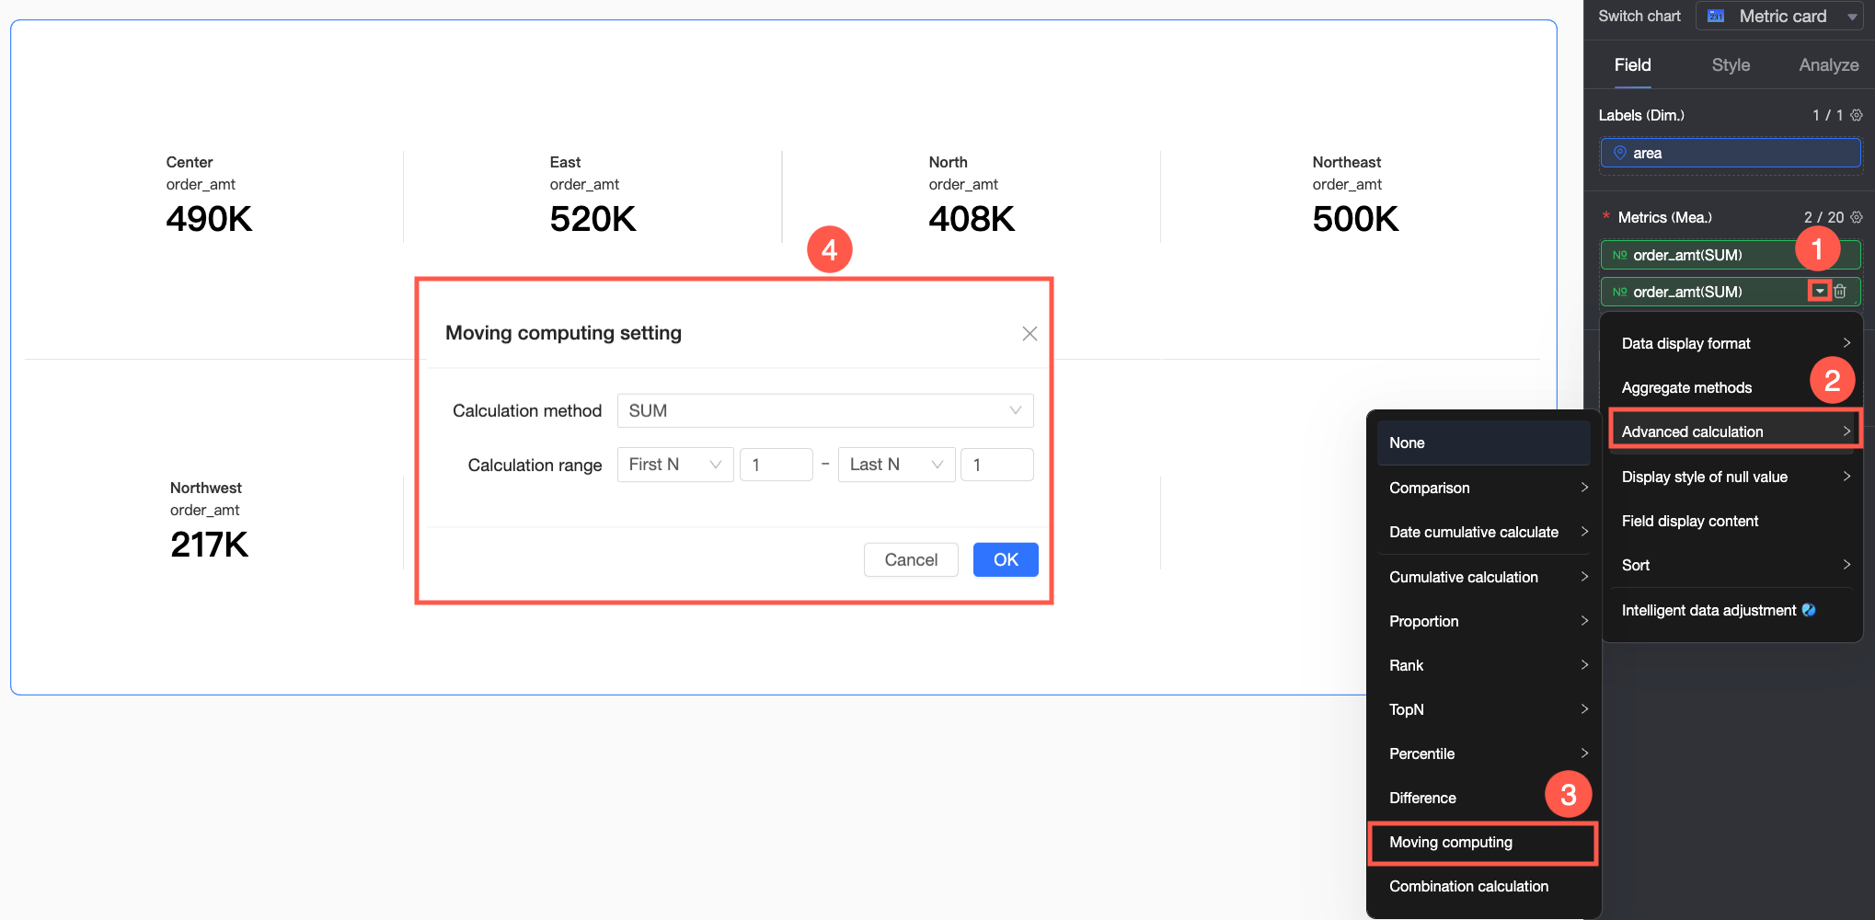Select the first order_amt(SUM) metric field
Image resolution: width=1875 pixels, height=920 pixels.
(1731, 255)
